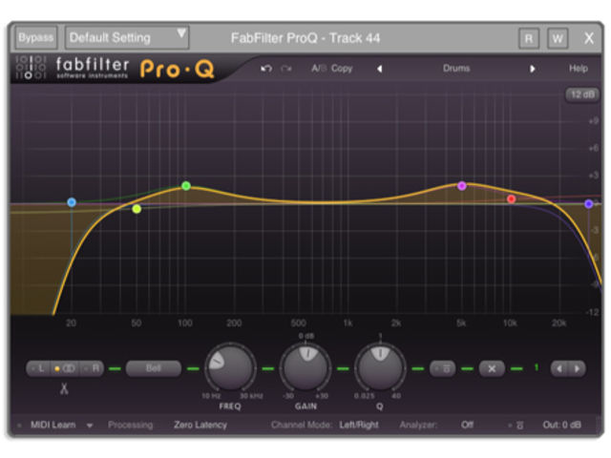Click the FabFilter logo
Screen dimensions: 611x458
point(92,68)
